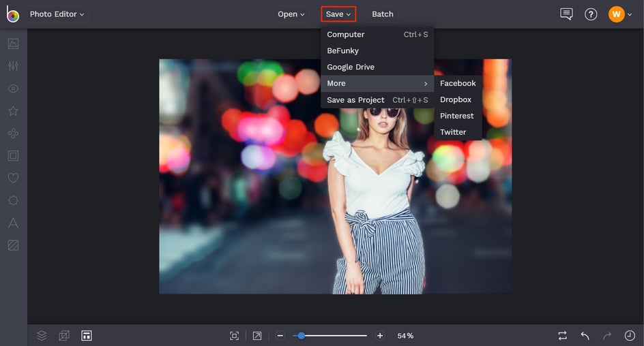Click the undo arrow in bottom bar
The width and height of the screenshot is (644, 346).
pos(585,336)
